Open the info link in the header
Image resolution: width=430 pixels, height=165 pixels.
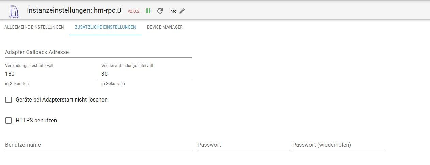[x=173, y=11]
